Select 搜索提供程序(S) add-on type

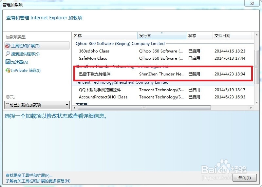pos(25,54)
